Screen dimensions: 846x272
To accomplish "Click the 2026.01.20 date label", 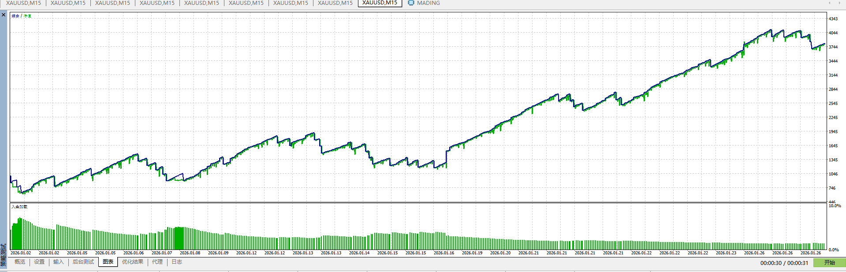I will pos(500,253).
